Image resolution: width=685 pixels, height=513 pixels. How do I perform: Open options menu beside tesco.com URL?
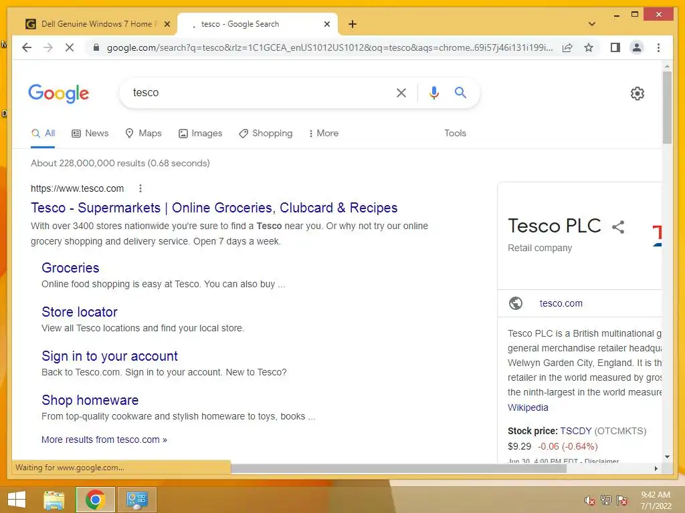(x=140, y=188)
